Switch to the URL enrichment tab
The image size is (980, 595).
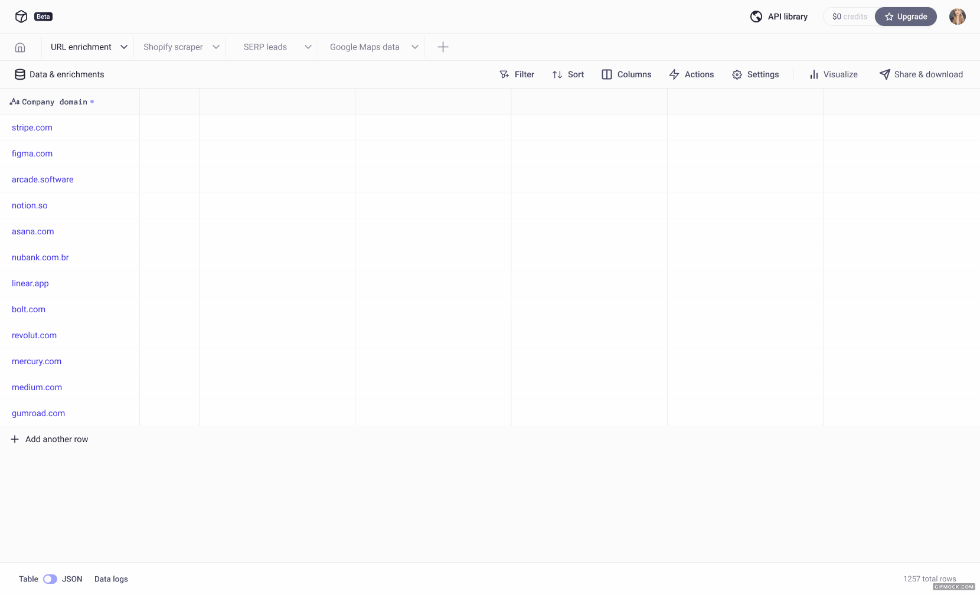(x=81, y=47)
